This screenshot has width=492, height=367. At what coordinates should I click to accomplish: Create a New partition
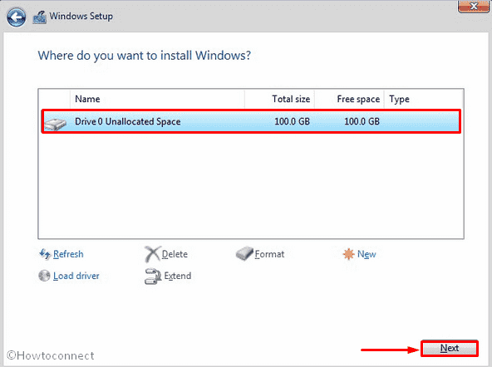pyautogui.click(x=367, y=254)
